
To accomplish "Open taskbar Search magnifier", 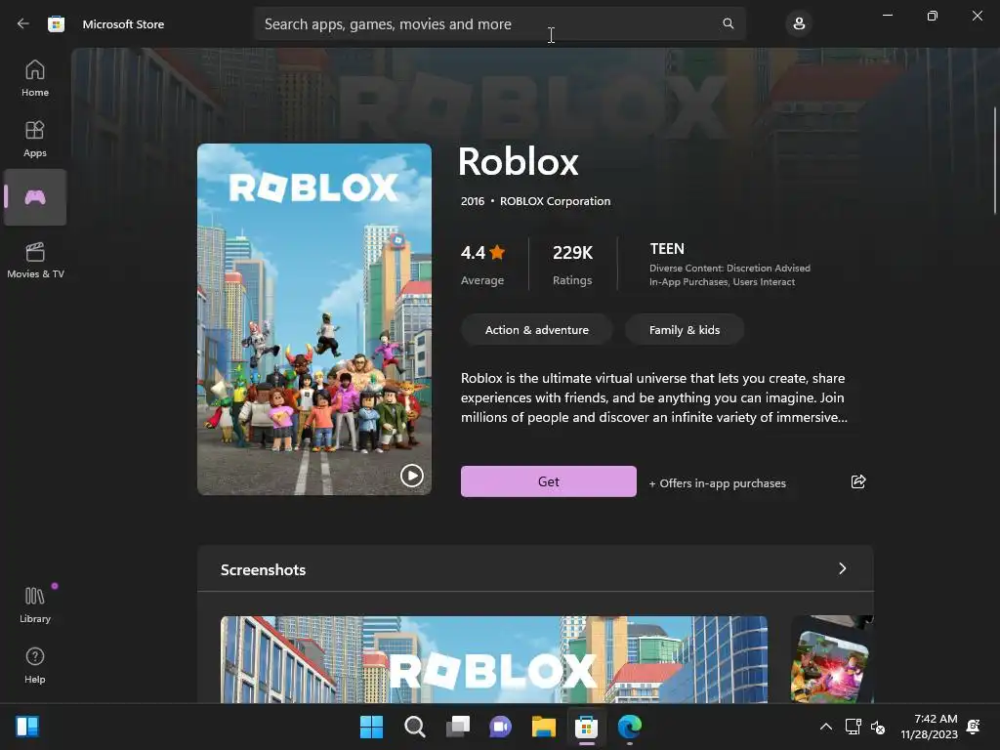I will tap(414, 727).
